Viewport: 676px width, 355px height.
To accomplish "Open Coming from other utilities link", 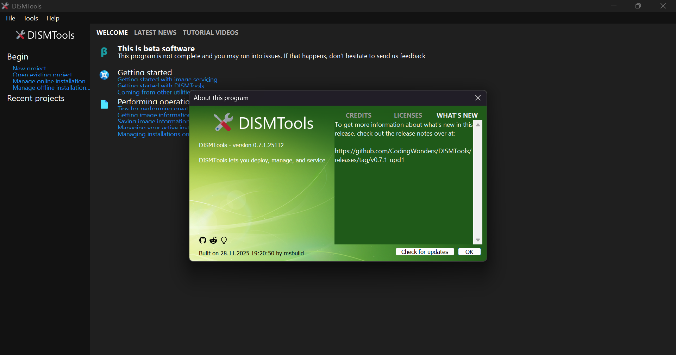I will pyautogui.click(x=154, y=92).
